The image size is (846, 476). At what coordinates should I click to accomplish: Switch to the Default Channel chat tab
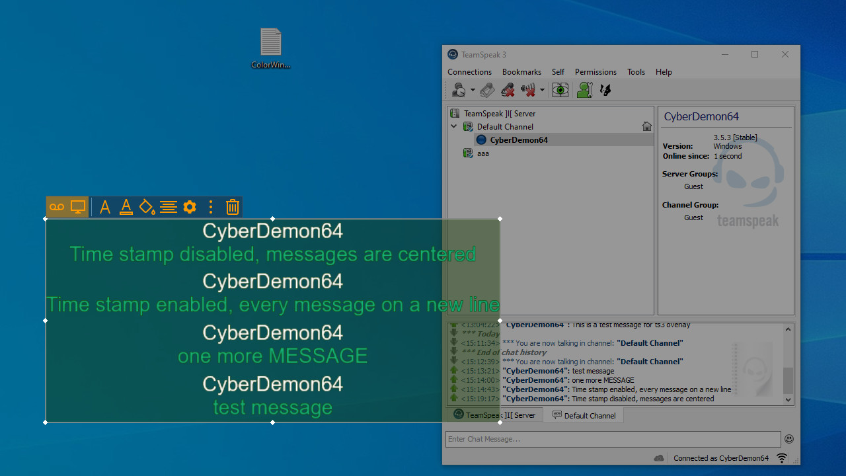click(584, 415)
